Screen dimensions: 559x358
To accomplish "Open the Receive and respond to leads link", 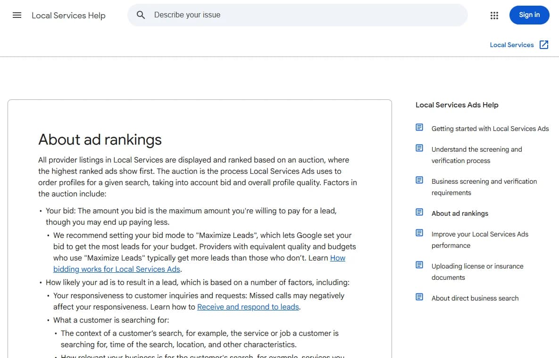I will tap(248, 307).
